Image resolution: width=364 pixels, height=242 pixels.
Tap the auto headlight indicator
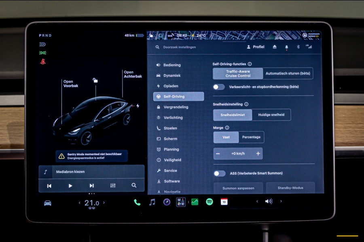(42, 44)
